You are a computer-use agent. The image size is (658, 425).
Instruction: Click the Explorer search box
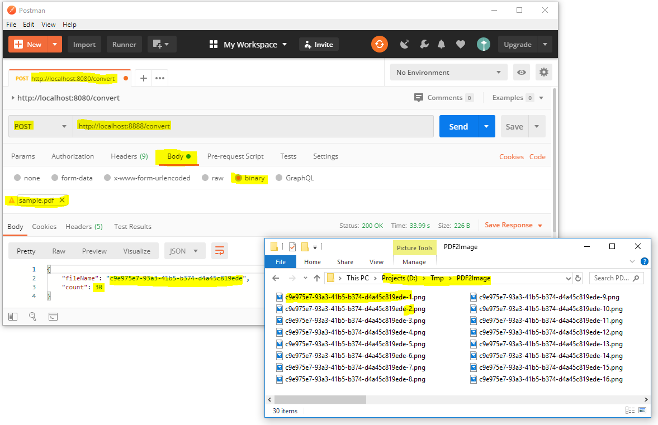click(617, 278)
